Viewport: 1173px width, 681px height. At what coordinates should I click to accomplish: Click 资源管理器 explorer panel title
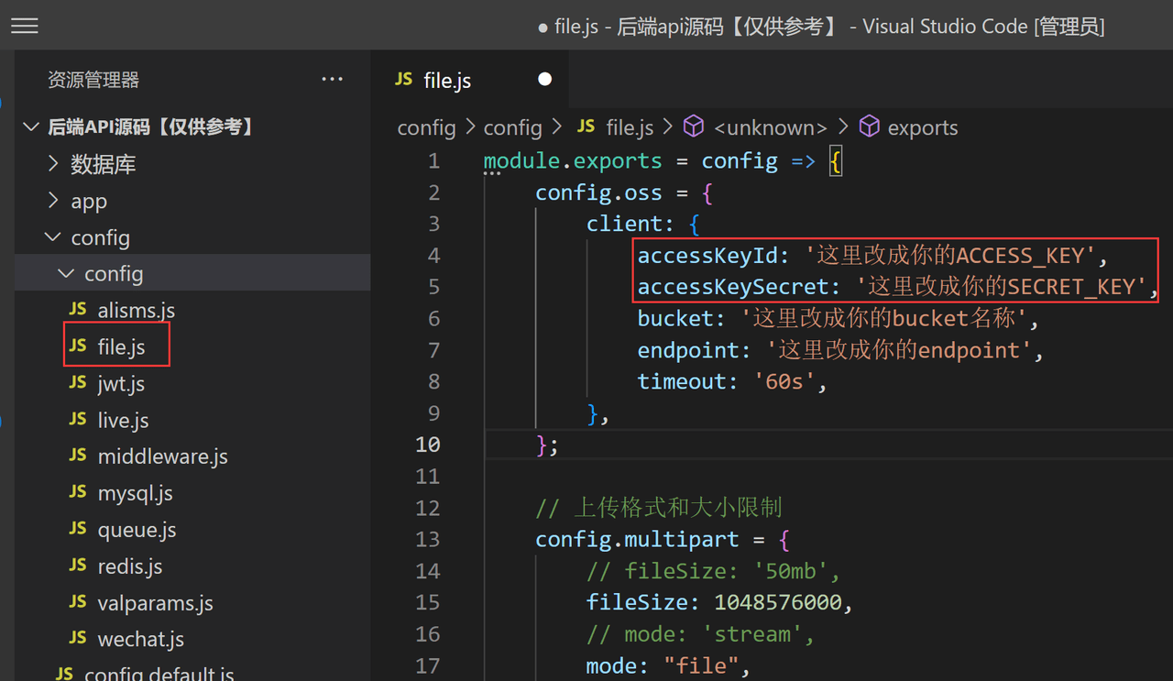tap(93, 80)
